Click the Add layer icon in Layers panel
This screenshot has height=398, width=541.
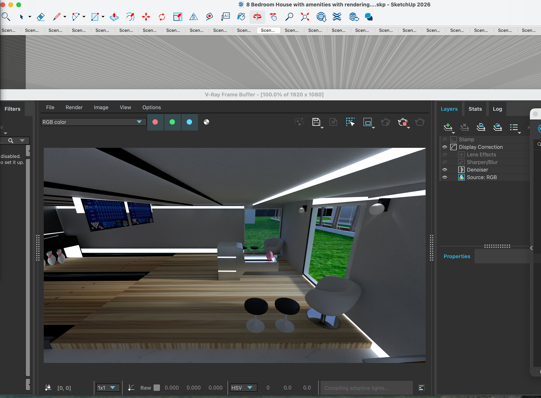coord(448,127)
